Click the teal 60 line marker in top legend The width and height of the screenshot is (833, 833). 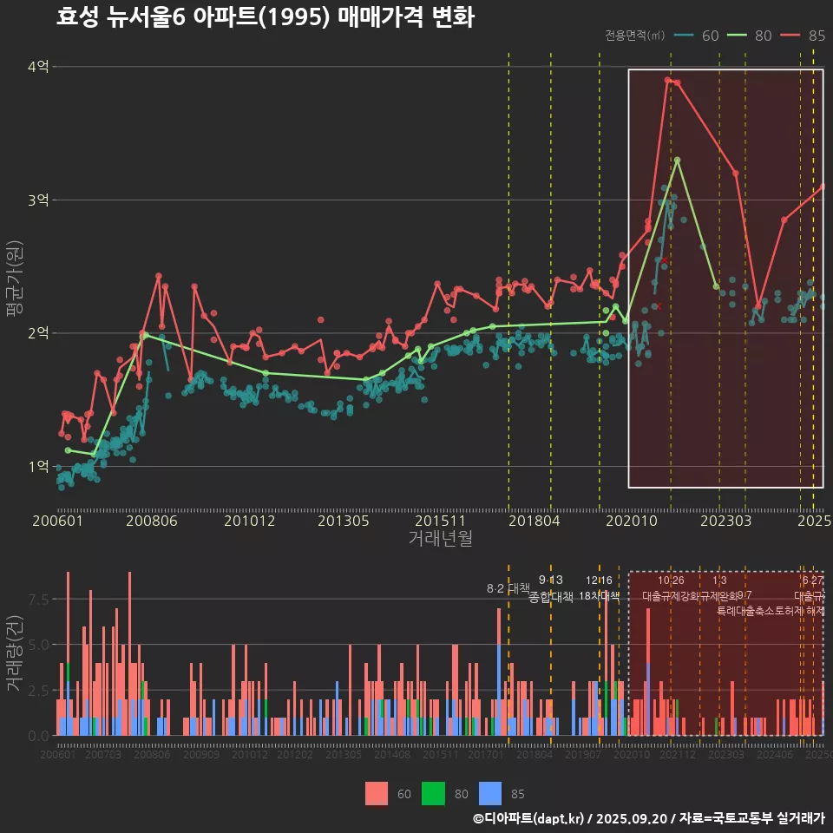(x=685, y=36)
